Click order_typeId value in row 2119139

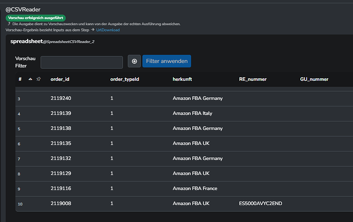pos(112,114)
